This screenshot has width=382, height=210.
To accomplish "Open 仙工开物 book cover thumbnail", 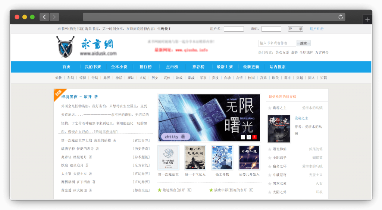I will pyautogui.click(x=222, y=158).
